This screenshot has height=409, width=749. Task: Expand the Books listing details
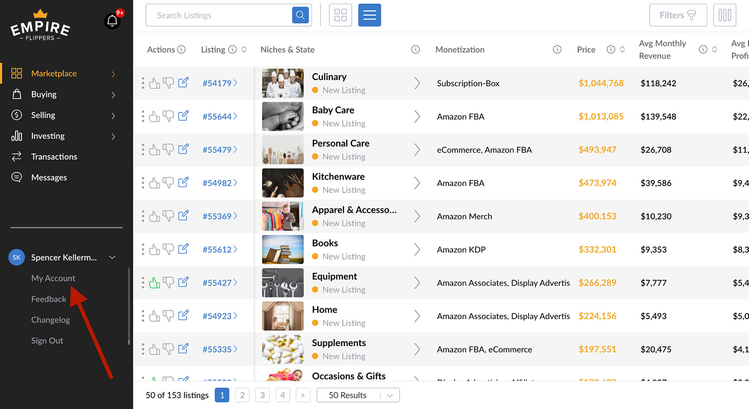[417, 249]
